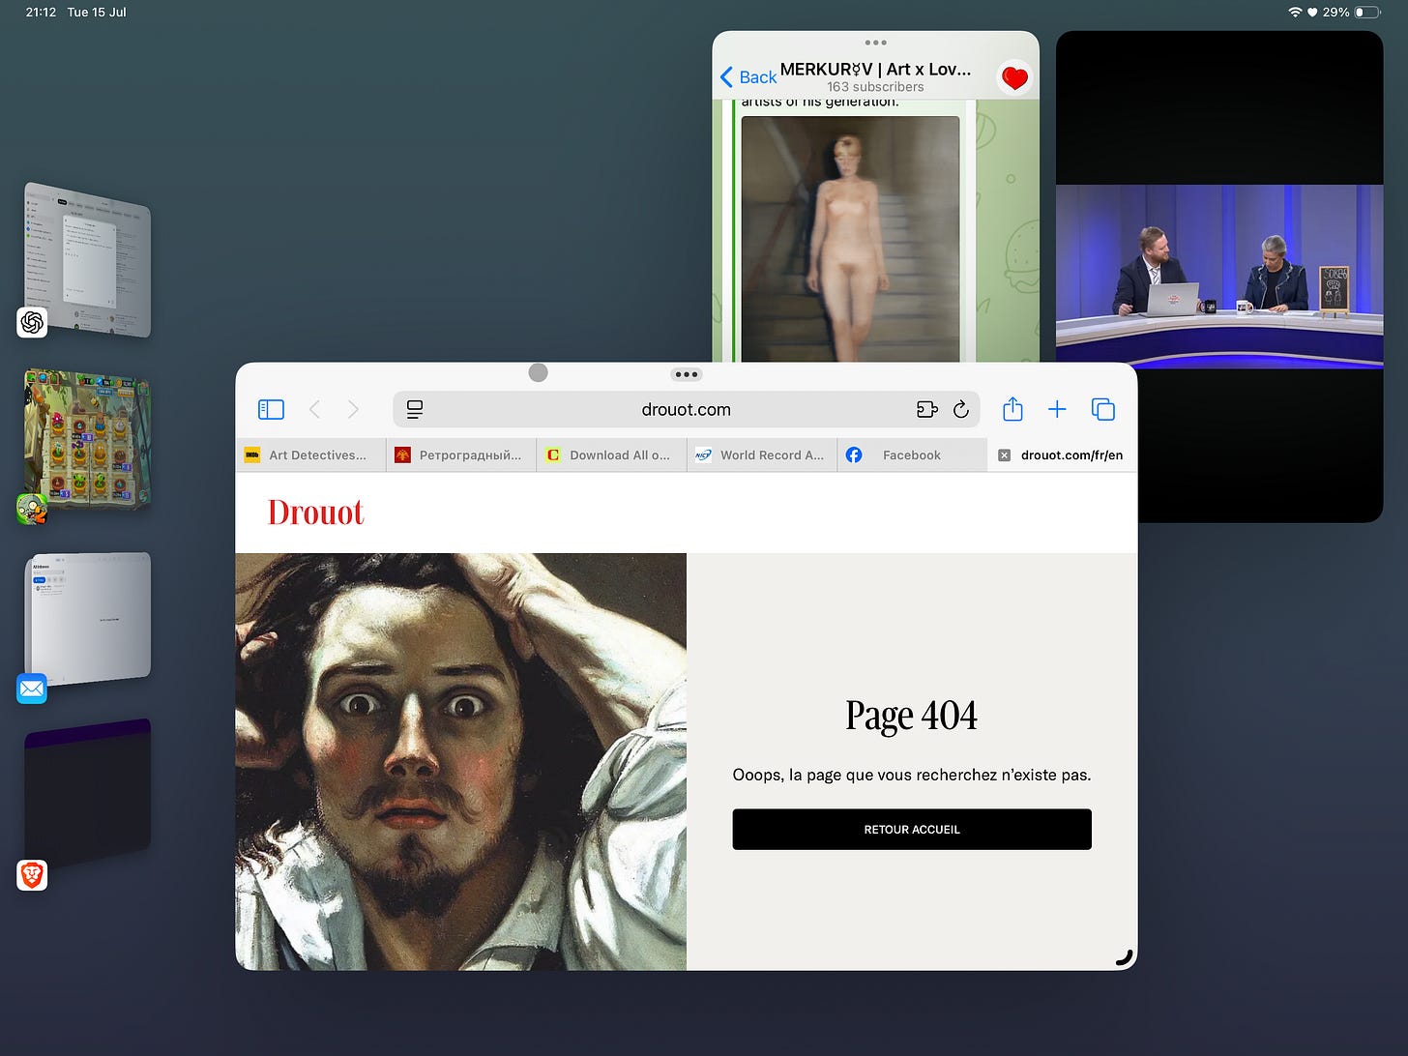The height and width of the screenshot is (1056, 1408).
Task: Click the 'Ooops, la page' error message
Action: pyautogui.click(x=912, y=775)
